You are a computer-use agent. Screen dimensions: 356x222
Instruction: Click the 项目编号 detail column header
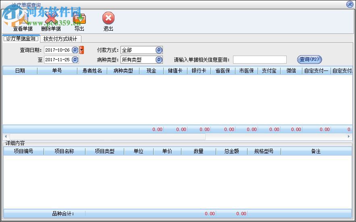click(24, 151)
